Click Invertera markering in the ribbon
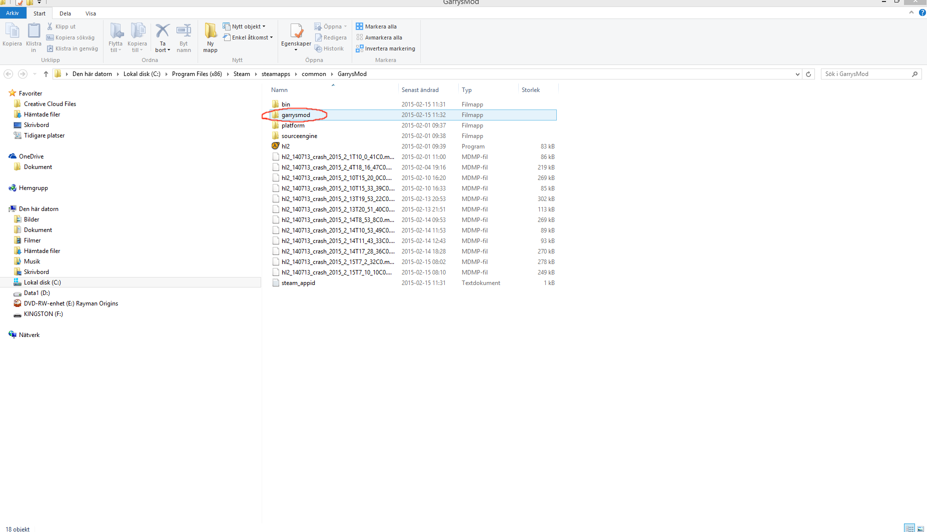Viewport: 927px width, 532px height. 386,48
